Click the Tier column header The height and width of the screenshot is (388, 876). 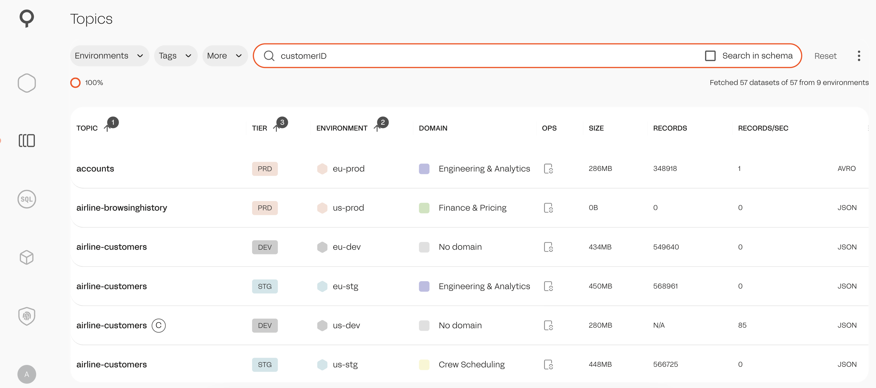[260, 128]
